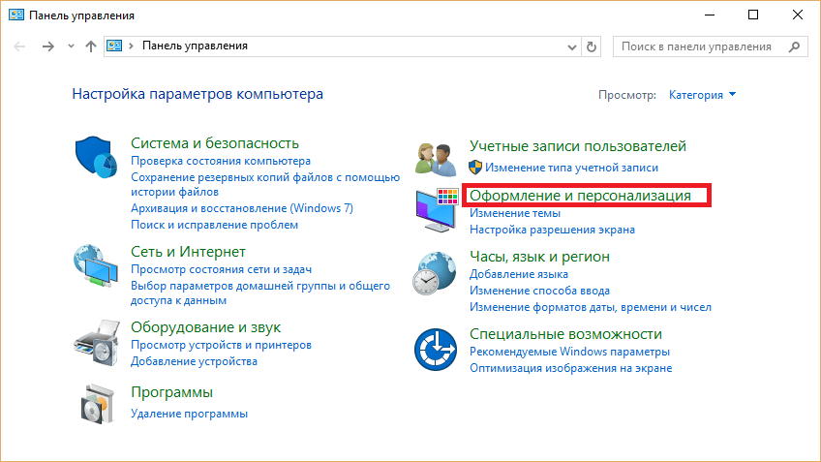Click the Control Panel icon in the title bar
The height and width of the screenshot is (462, 821).
16,15
